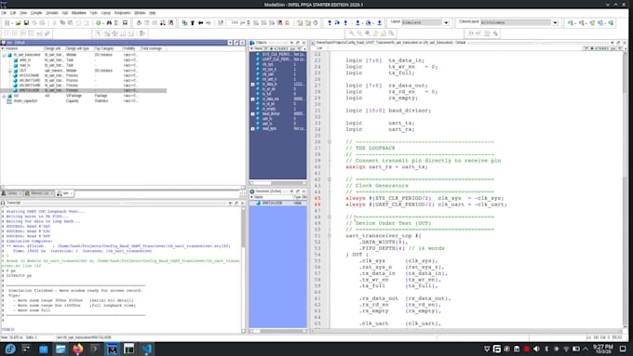The image size is (633, 356).
Task: Adjust the run length stepper arrows
Action: pos(249,23)
